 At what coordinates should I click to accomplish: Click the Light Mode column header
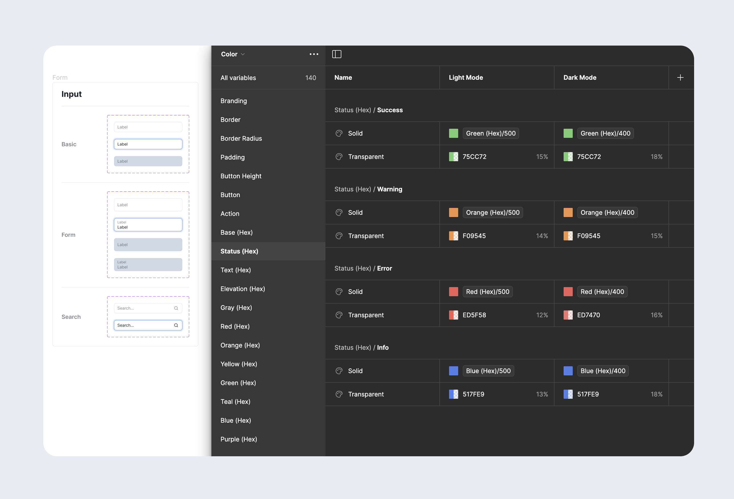[x=466, y=78]
